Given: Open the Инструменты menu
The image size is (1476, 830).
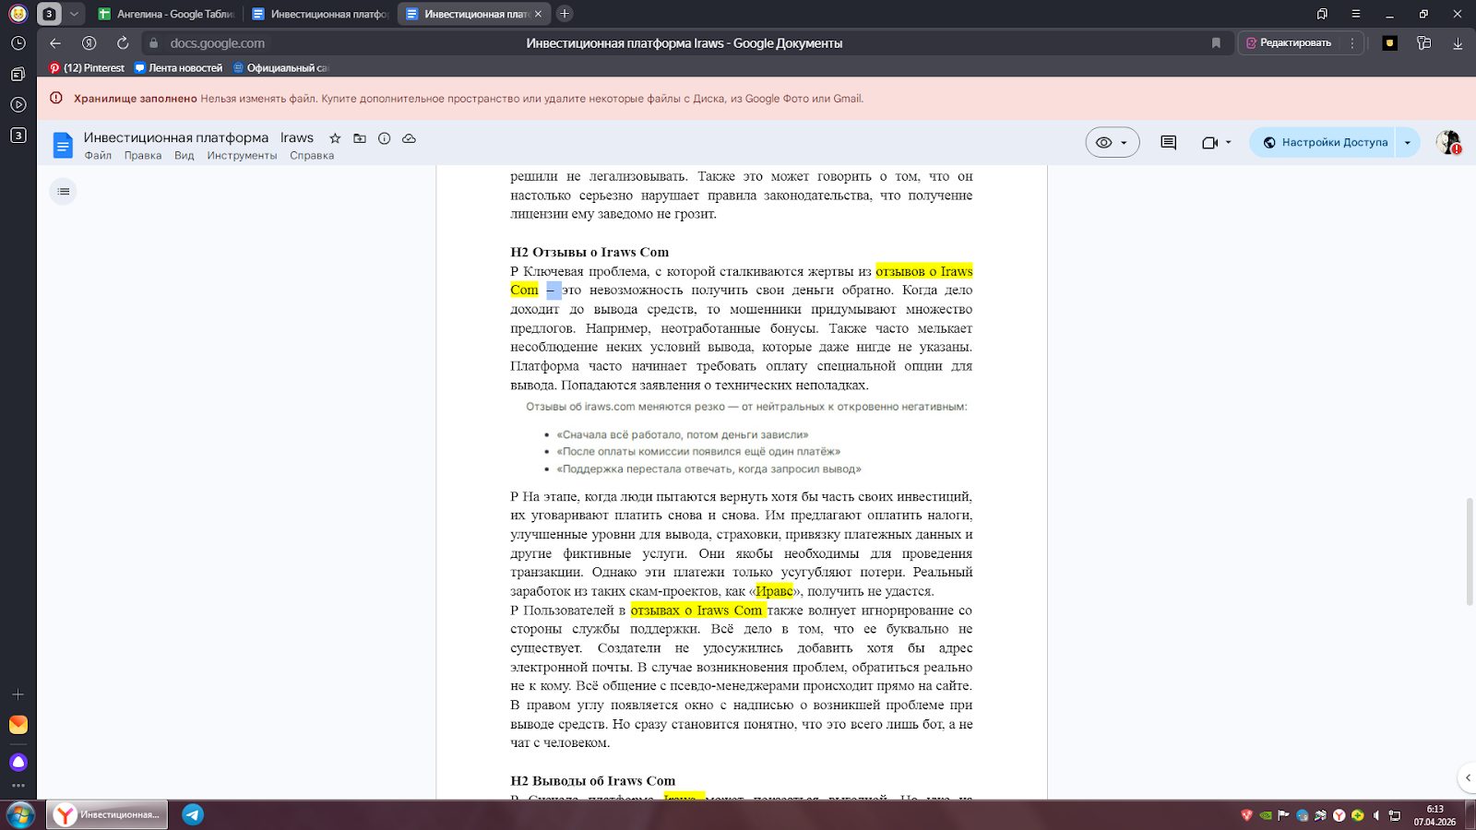Looking at the screenshot, I should [x=242, y=156].
